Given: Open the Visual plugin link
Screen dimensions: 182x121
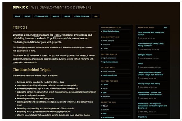Looking at the screenshot, I should pyautogui.click(x=105, y=88).
